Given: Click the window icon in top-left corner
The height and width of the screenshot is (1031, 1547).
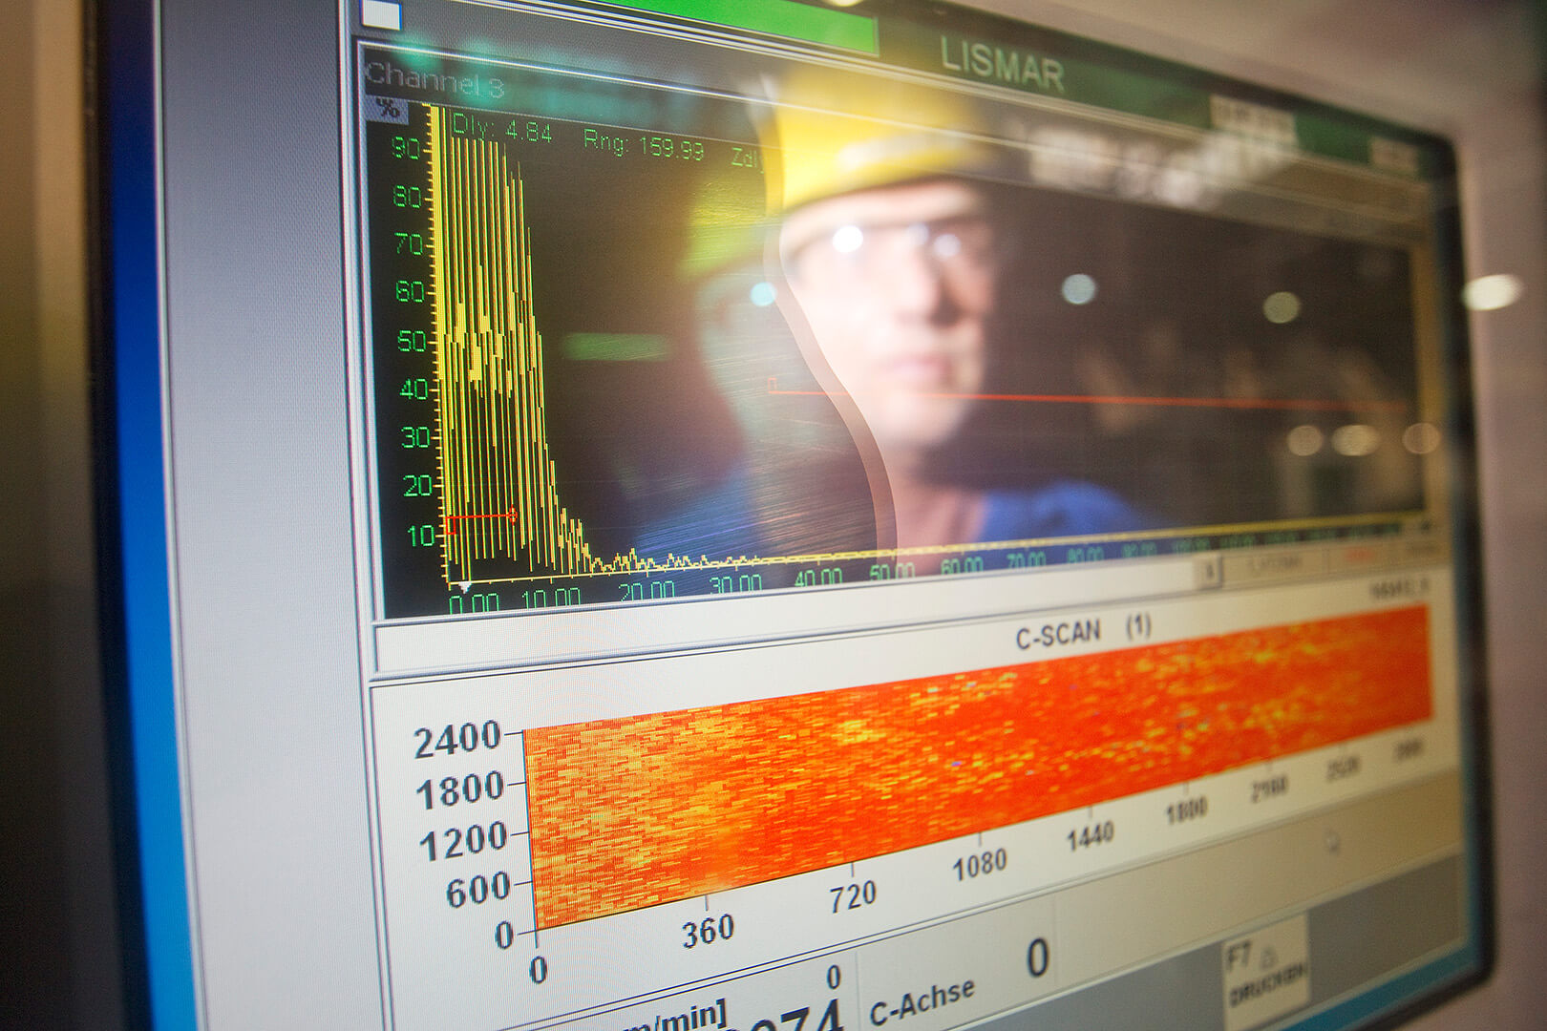Looking at the screenshot, I should 381,13.
